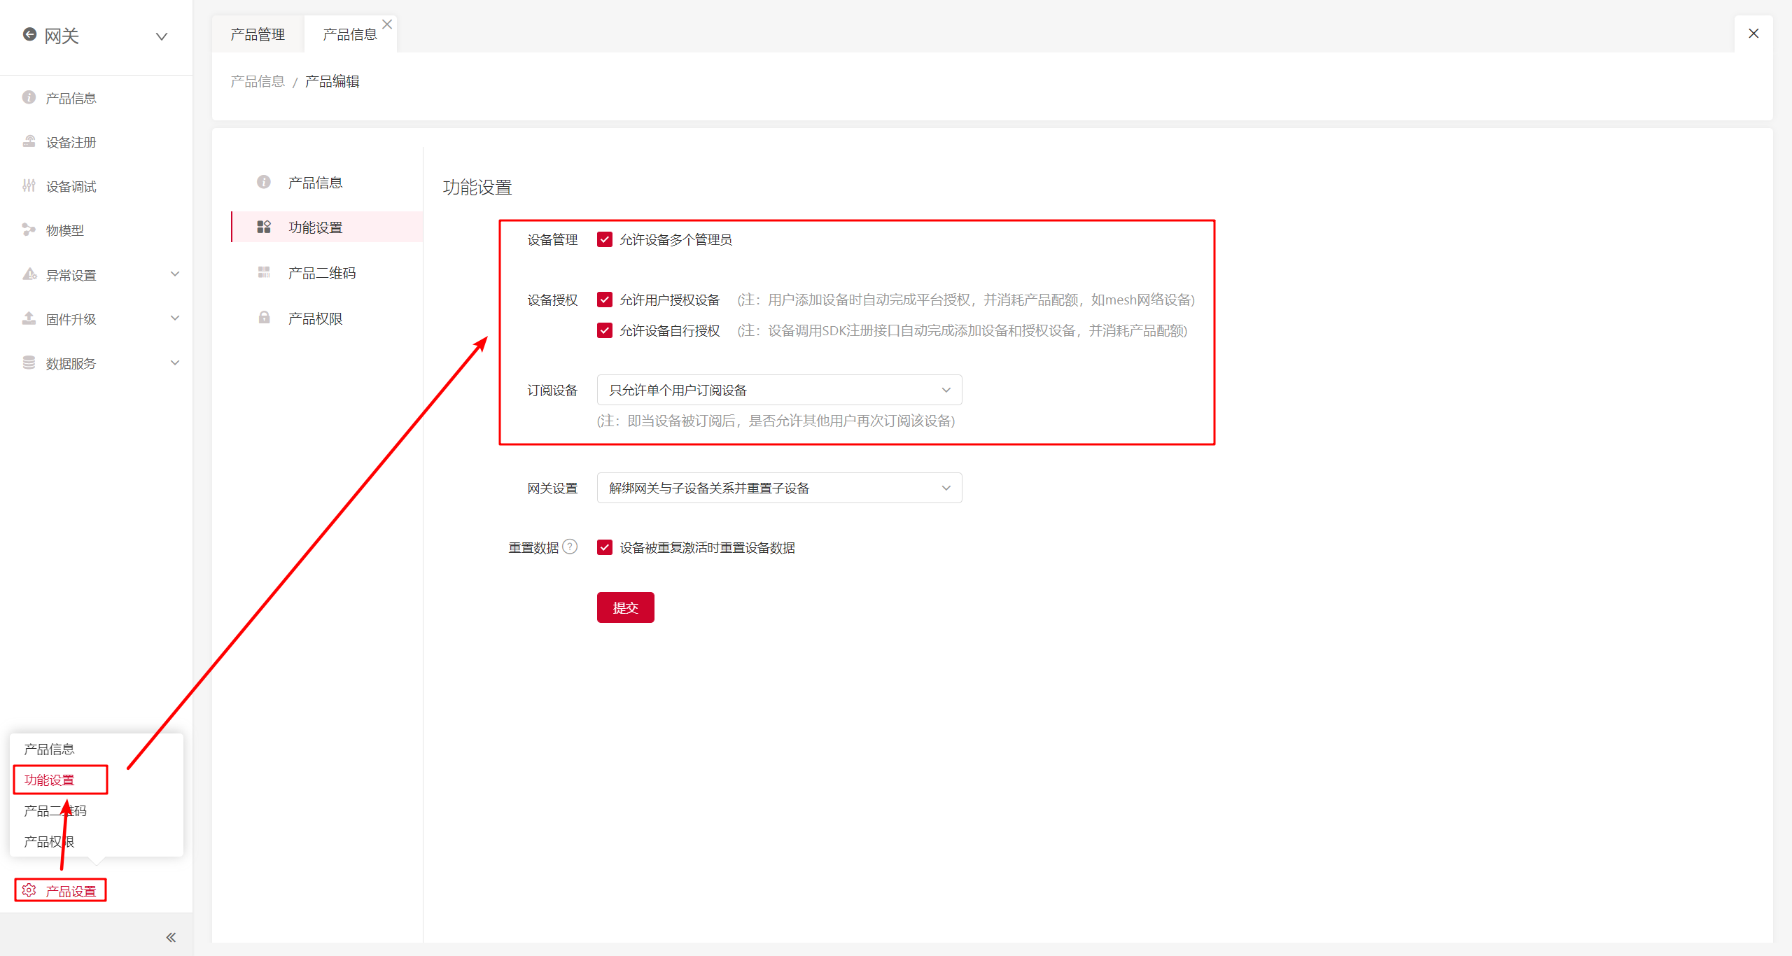This screenshot has height=956, width=1792.
Task: Open the 网关设置 dropdown
Action: 779,488
